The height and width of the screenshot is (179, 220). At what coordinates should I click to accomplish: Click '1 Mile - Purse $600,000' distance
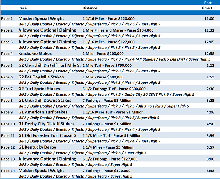click(103, 77)
